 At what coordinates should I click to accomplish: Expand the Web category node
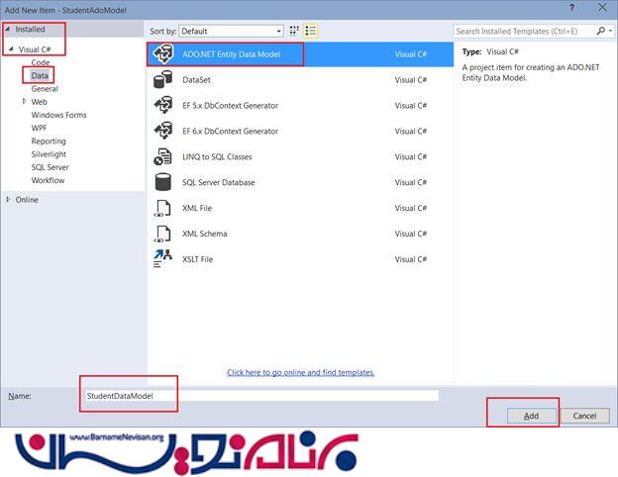(x=25, y=102)
